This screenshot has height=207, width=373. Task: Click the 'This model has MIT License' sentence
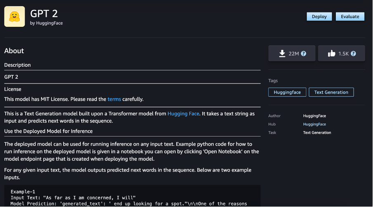tap(74, 99)
